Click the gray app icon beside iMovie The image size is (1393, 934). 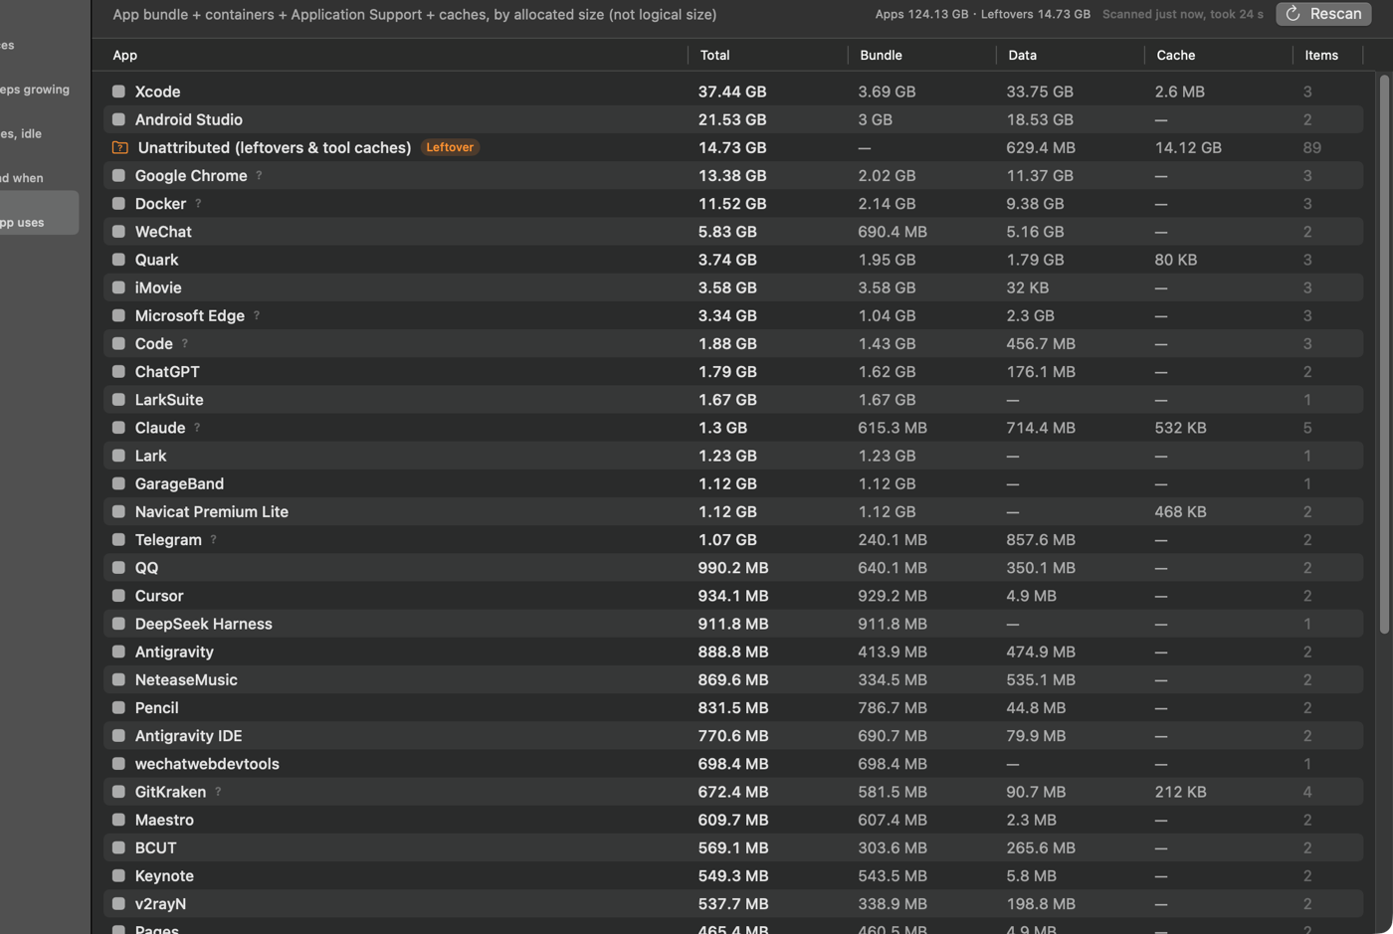pos(118,287)
